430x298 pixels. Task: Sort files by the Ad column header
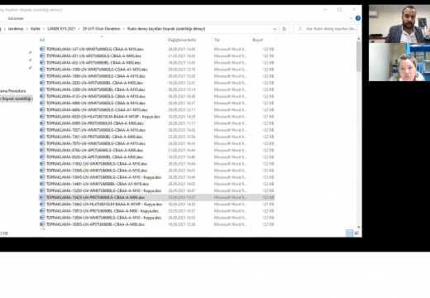pyautogui.click(x=42, y=40)
